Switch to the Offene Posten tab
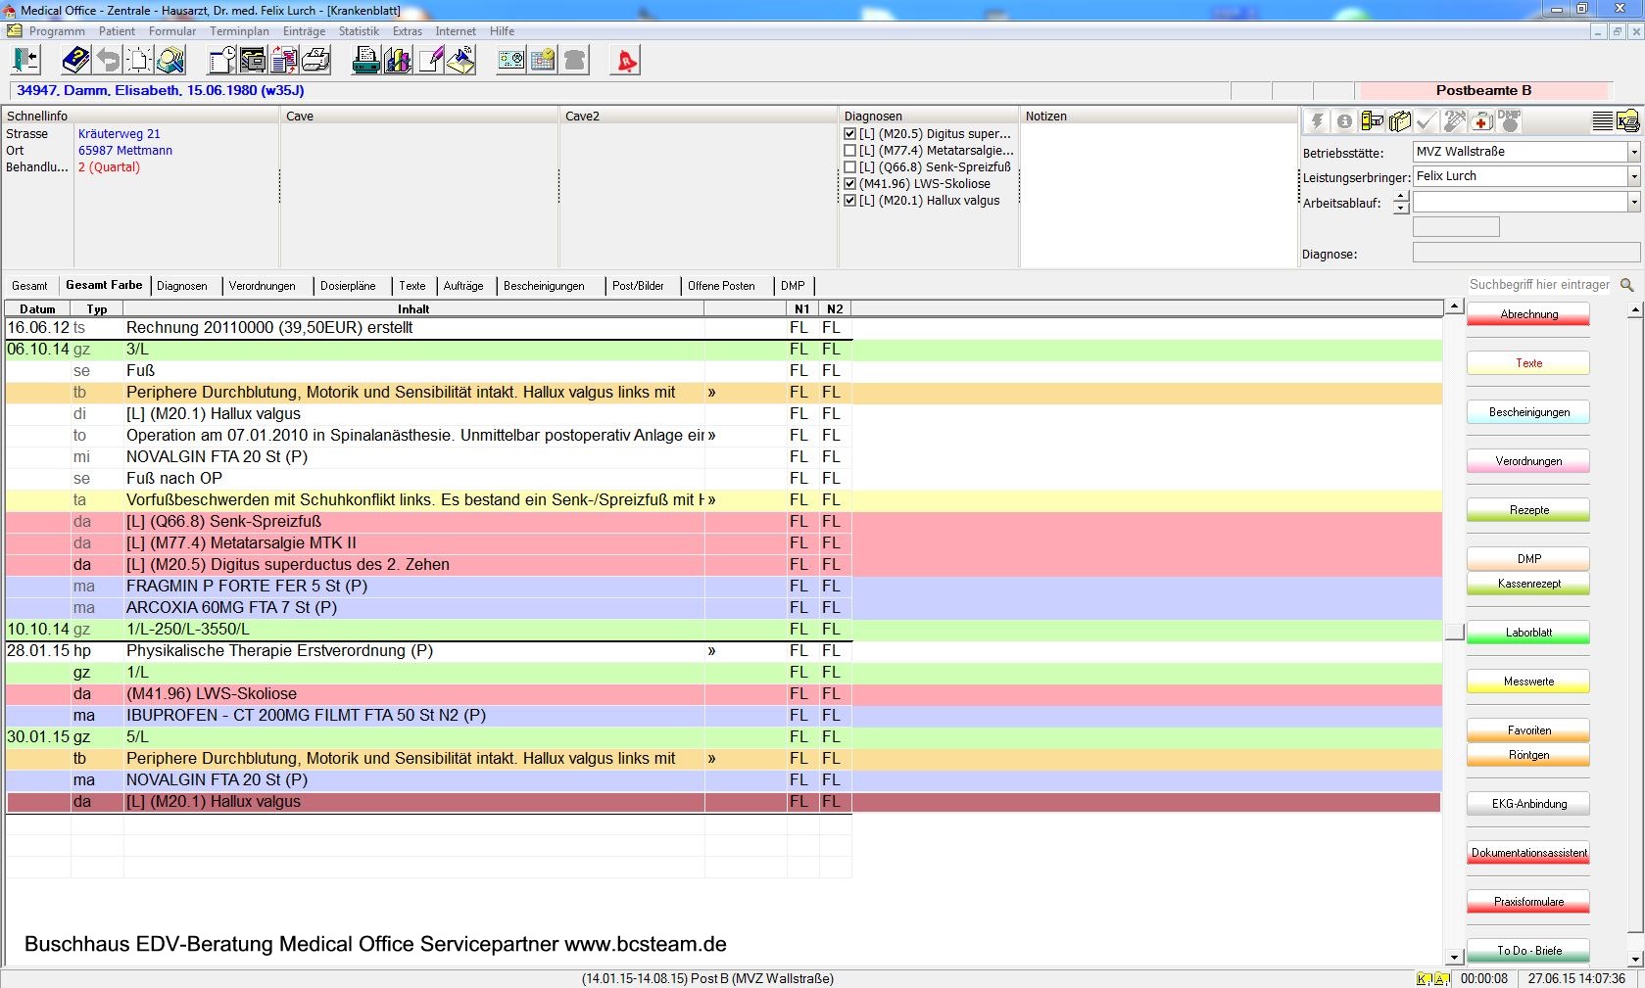This screenshot has width=1645, height=988. point(721,286)
